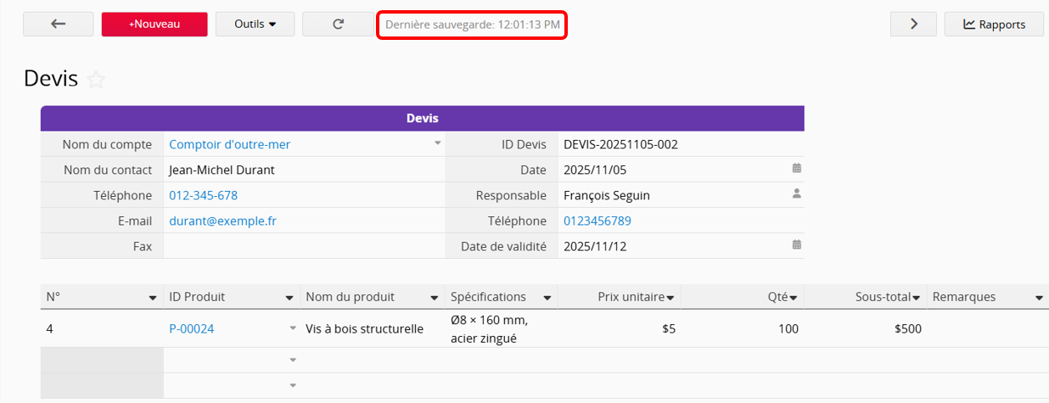Click the person icon beside Responsable
Image resolution: width=1049 pixels, height=403 pixels.
pos(796,194)
